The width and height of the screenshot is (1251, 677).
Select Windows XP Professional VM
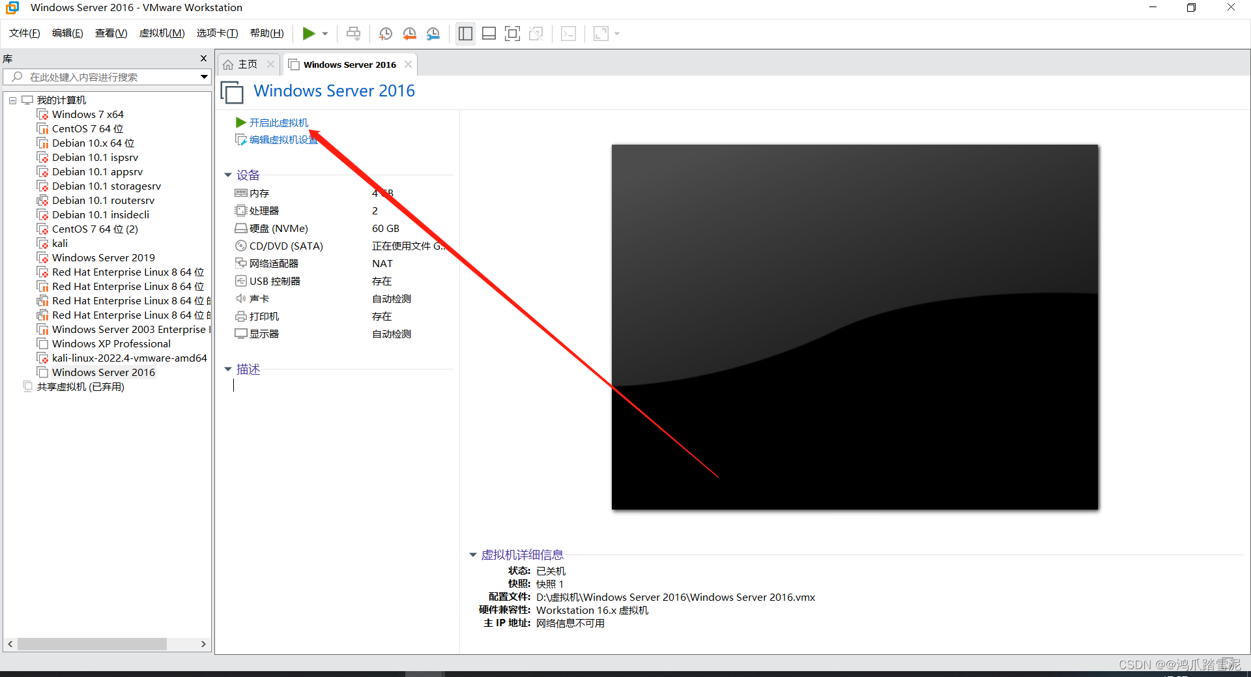click(111, 344)
